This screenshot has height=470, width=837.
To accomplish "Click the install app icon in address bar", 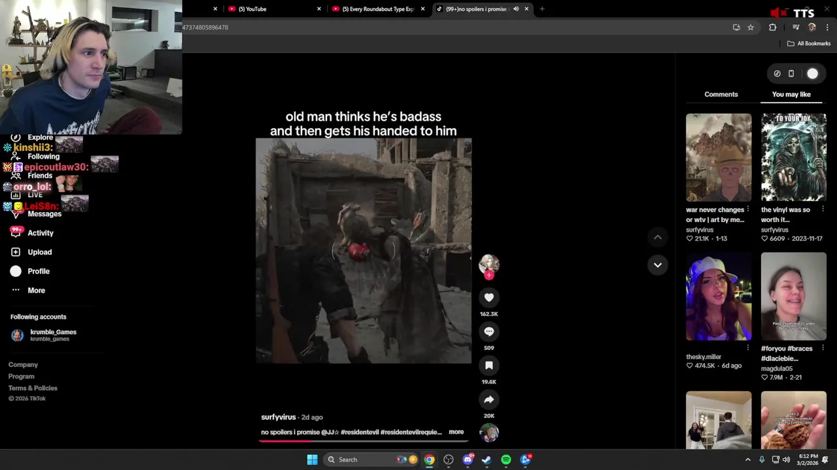I will click(x=736, y=27).
